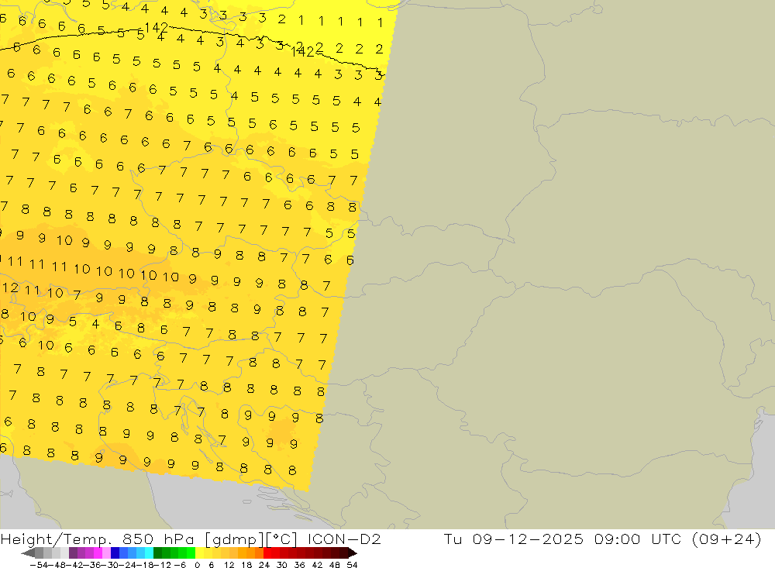Click the 'Height/Temp. 850 hPa' map title
This screenshot has width=775, height=568.
[98, 539]
